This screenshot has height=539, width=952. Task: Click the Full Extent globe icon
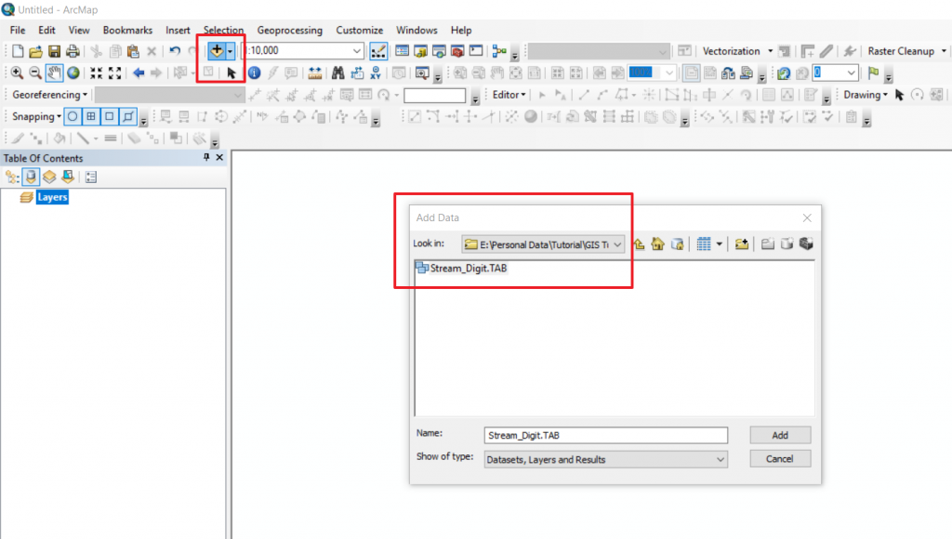(x=72, y=73)
